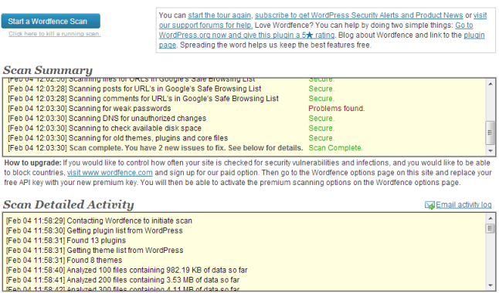The image size is (499, 293).
Task: Click the Scan Detailed Activity scrollbar thumb
Action: [490, 228]
